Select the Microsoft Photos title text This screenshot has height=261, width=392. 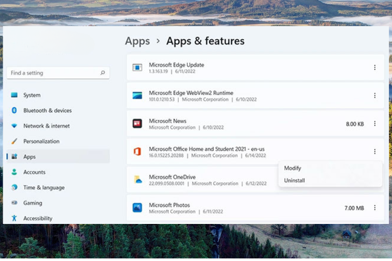(169, 205)
